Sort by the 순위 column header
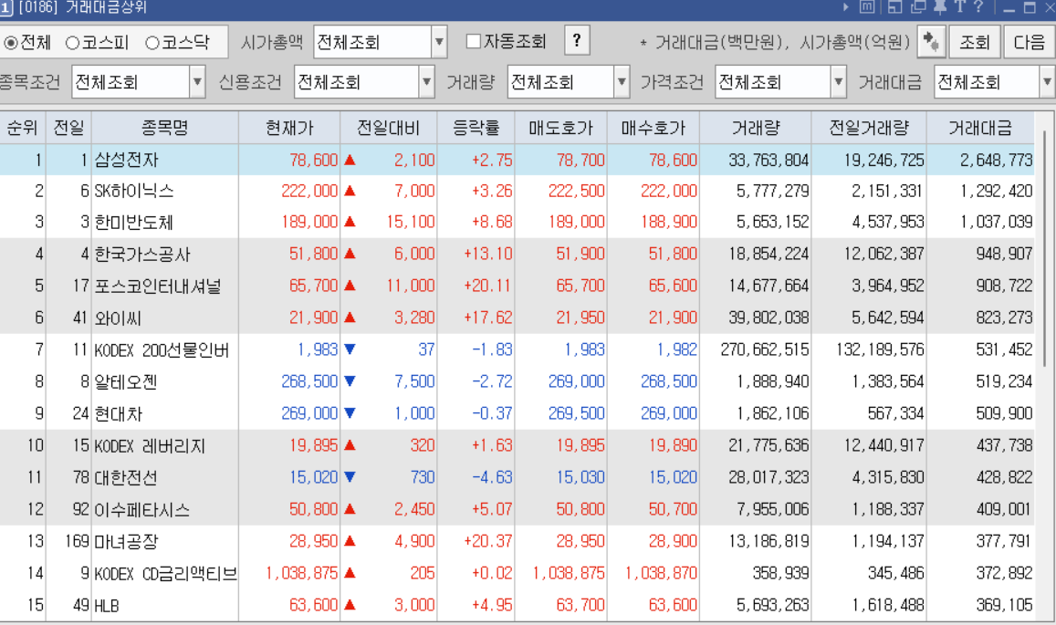 tap(22, 128)
